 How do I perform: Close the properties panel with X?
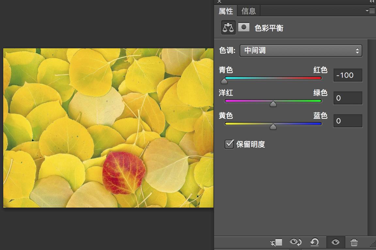(219, 1)
